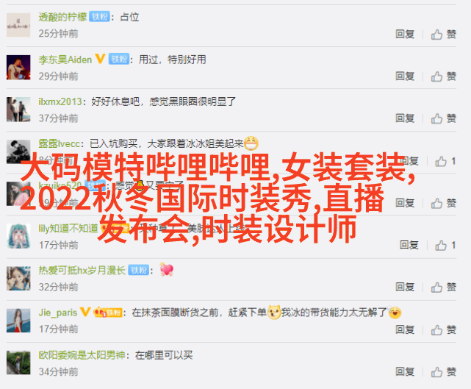
Task: Reply to ilxmx2013's comment about 黑眼圈
Action: point(405,118)
